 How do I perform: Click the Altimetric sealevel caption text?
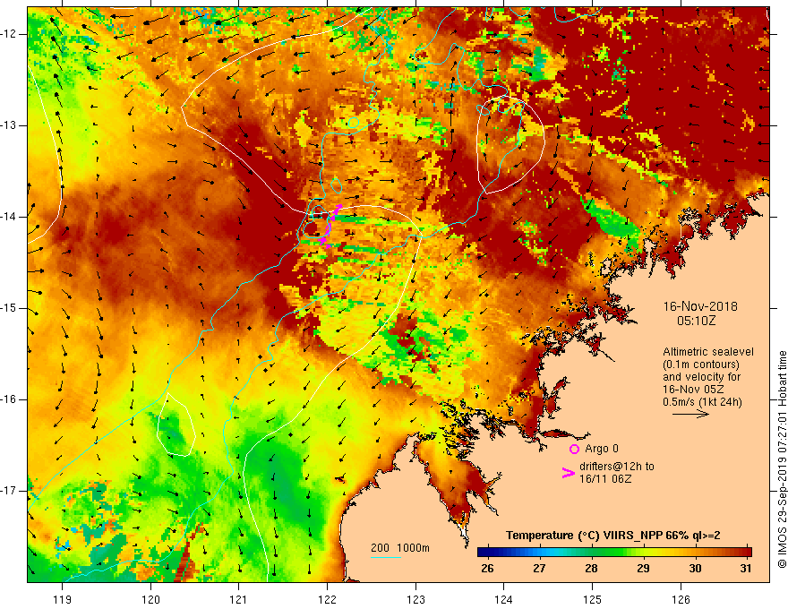pos(708,352)
